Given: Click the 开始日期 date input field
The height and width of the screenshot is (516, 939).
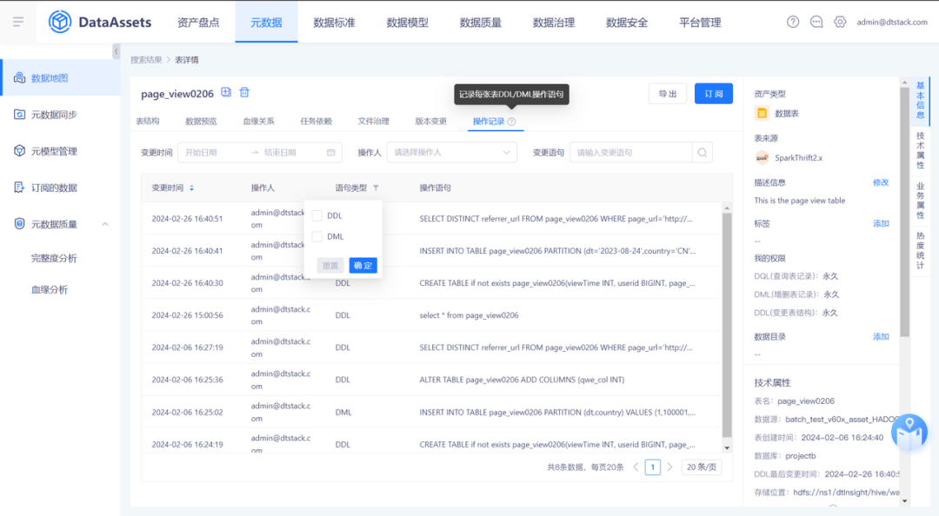Looking at the screenshot, I should pyautogui.click(x=213, y=153).
